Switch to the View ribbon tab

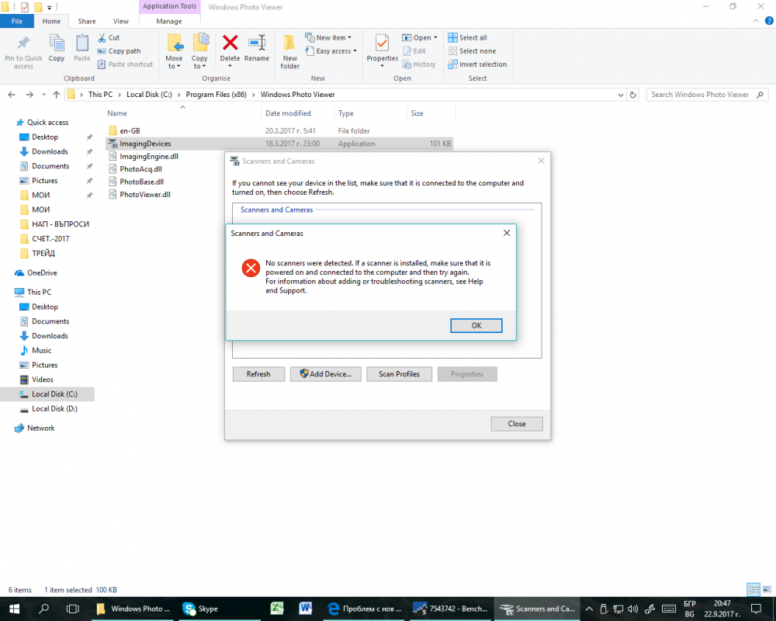coord(121,21)
